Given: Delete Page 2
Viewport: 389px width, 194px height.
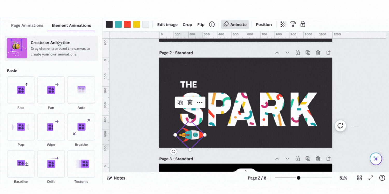Looking at the screenshot, I should pos(318,53).
